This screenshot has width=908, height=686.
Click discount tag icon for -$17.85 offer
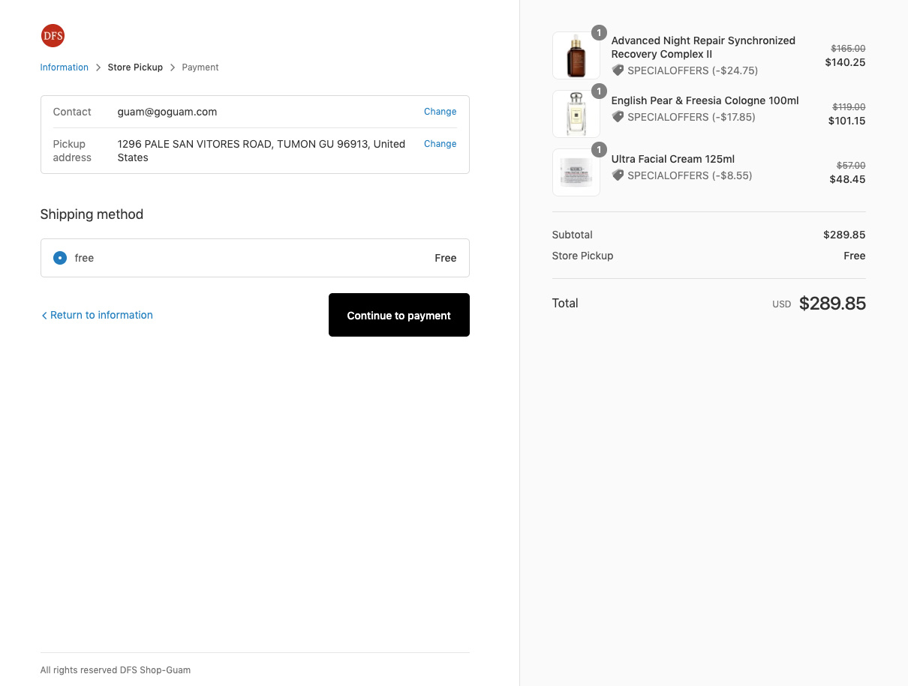618,117
